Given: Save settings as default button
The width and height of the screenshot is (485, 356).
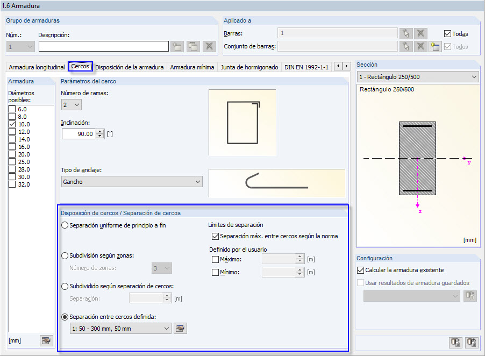Looking at the screenshot, I should point(472,343).
